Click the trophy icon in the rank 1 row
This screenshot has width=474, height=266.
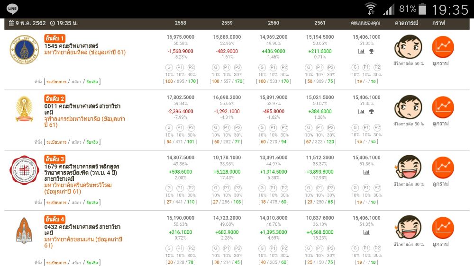coord(372,52)
